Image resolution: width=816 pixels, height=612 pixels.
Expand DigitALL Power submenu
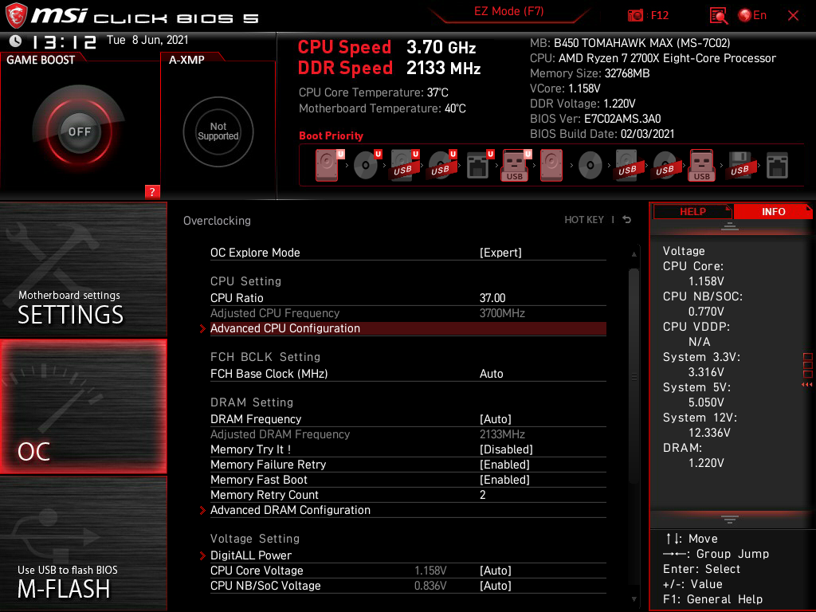[x=408, y=555]
